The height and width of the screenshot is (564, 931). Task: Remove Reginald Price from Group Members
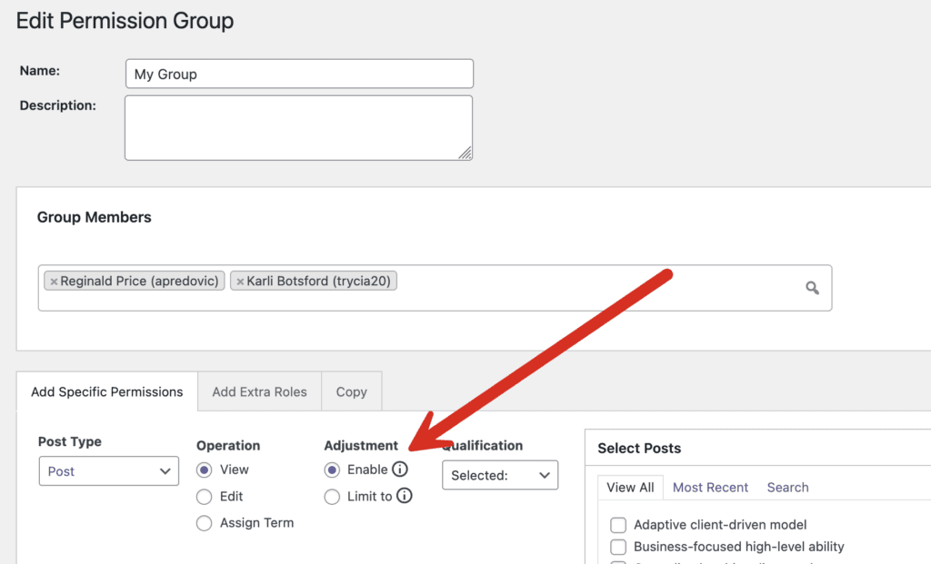point(55,281)
